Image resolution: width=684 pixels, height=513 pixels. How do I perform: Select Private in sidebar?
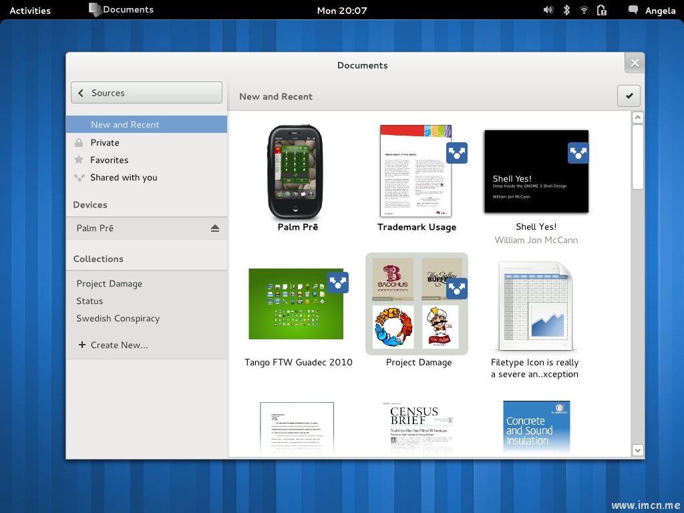[146, 143]
